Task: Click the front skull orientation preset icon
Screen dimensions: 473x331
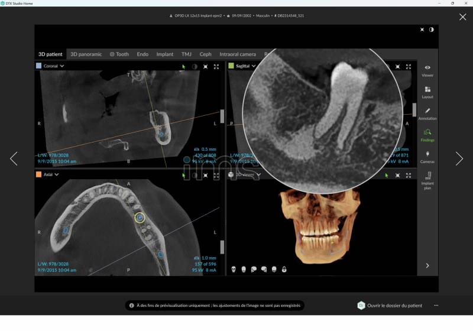Action: click(234, 270)
